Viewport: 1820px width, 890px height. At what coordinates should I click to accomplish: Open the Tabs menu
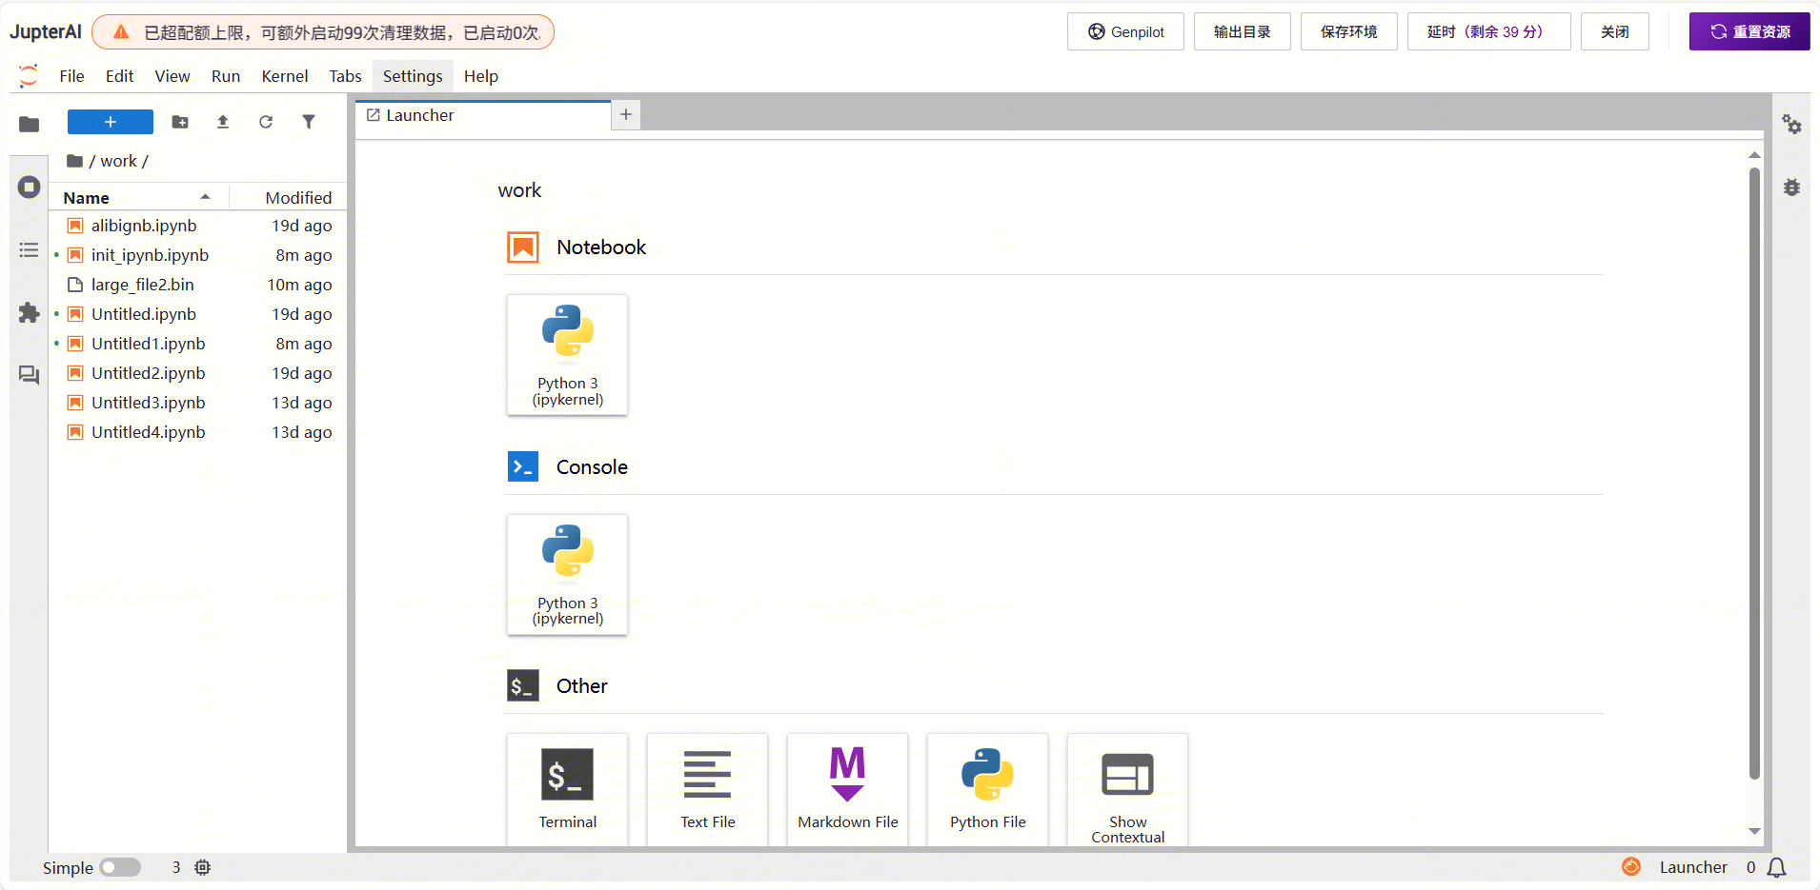coord(345,76)
